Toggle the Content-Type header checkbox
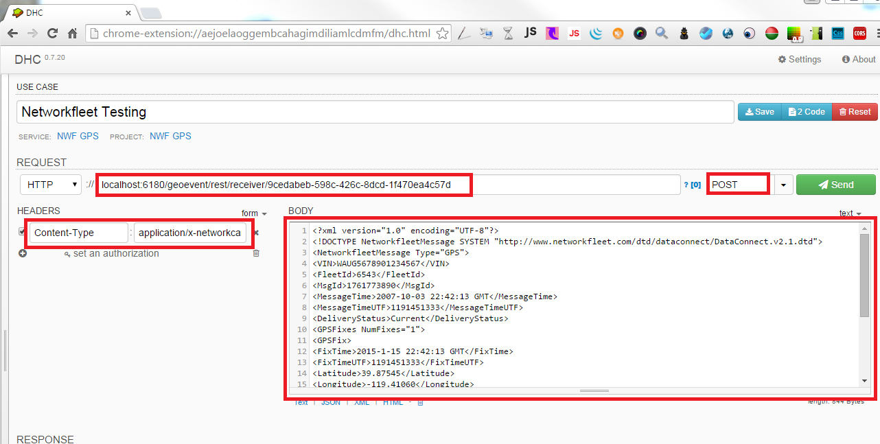 click(x=23, y=232)
